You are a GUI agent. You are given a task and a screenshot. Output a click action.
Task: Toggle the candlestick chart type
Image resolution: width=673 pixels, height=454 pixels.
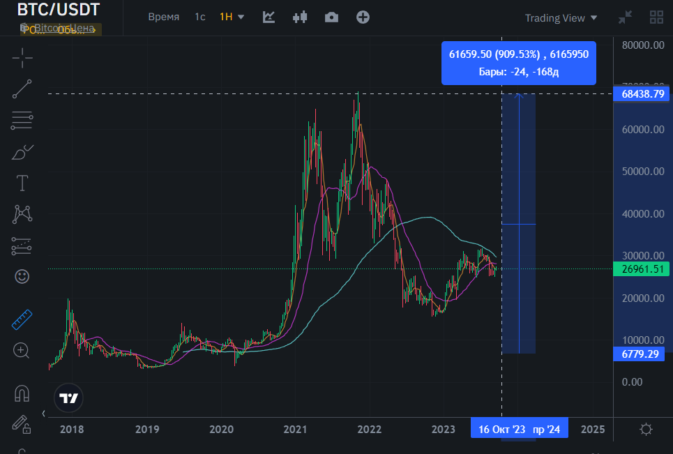(x=300, y=17)
